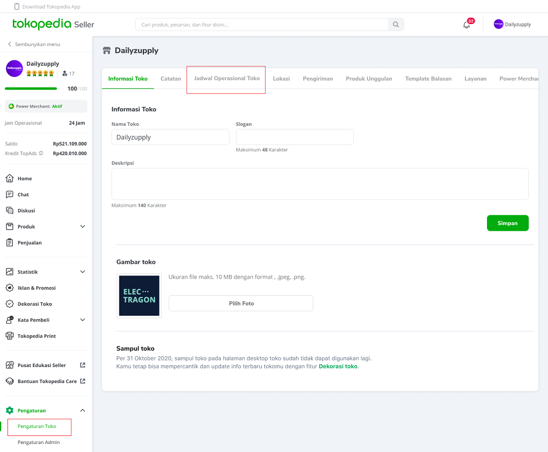Open Pengaturan Toko in sidebar

click(x=37, y=426)
